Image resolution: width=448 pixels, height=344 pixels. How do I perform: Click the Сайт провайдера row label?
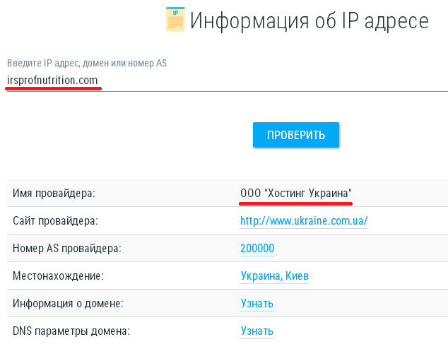[x=55, y=221]
